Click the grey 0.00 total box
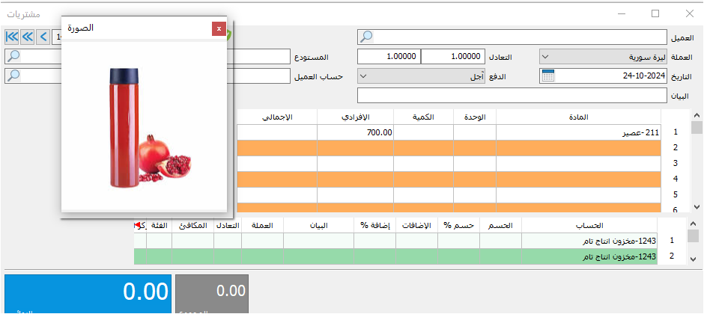The width and height of the screenshot is (704, 314). click(x=211, y=294)
